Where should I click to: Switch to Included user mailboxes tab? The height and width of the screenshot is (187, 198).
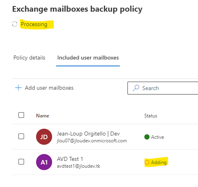tap(88, 58)
